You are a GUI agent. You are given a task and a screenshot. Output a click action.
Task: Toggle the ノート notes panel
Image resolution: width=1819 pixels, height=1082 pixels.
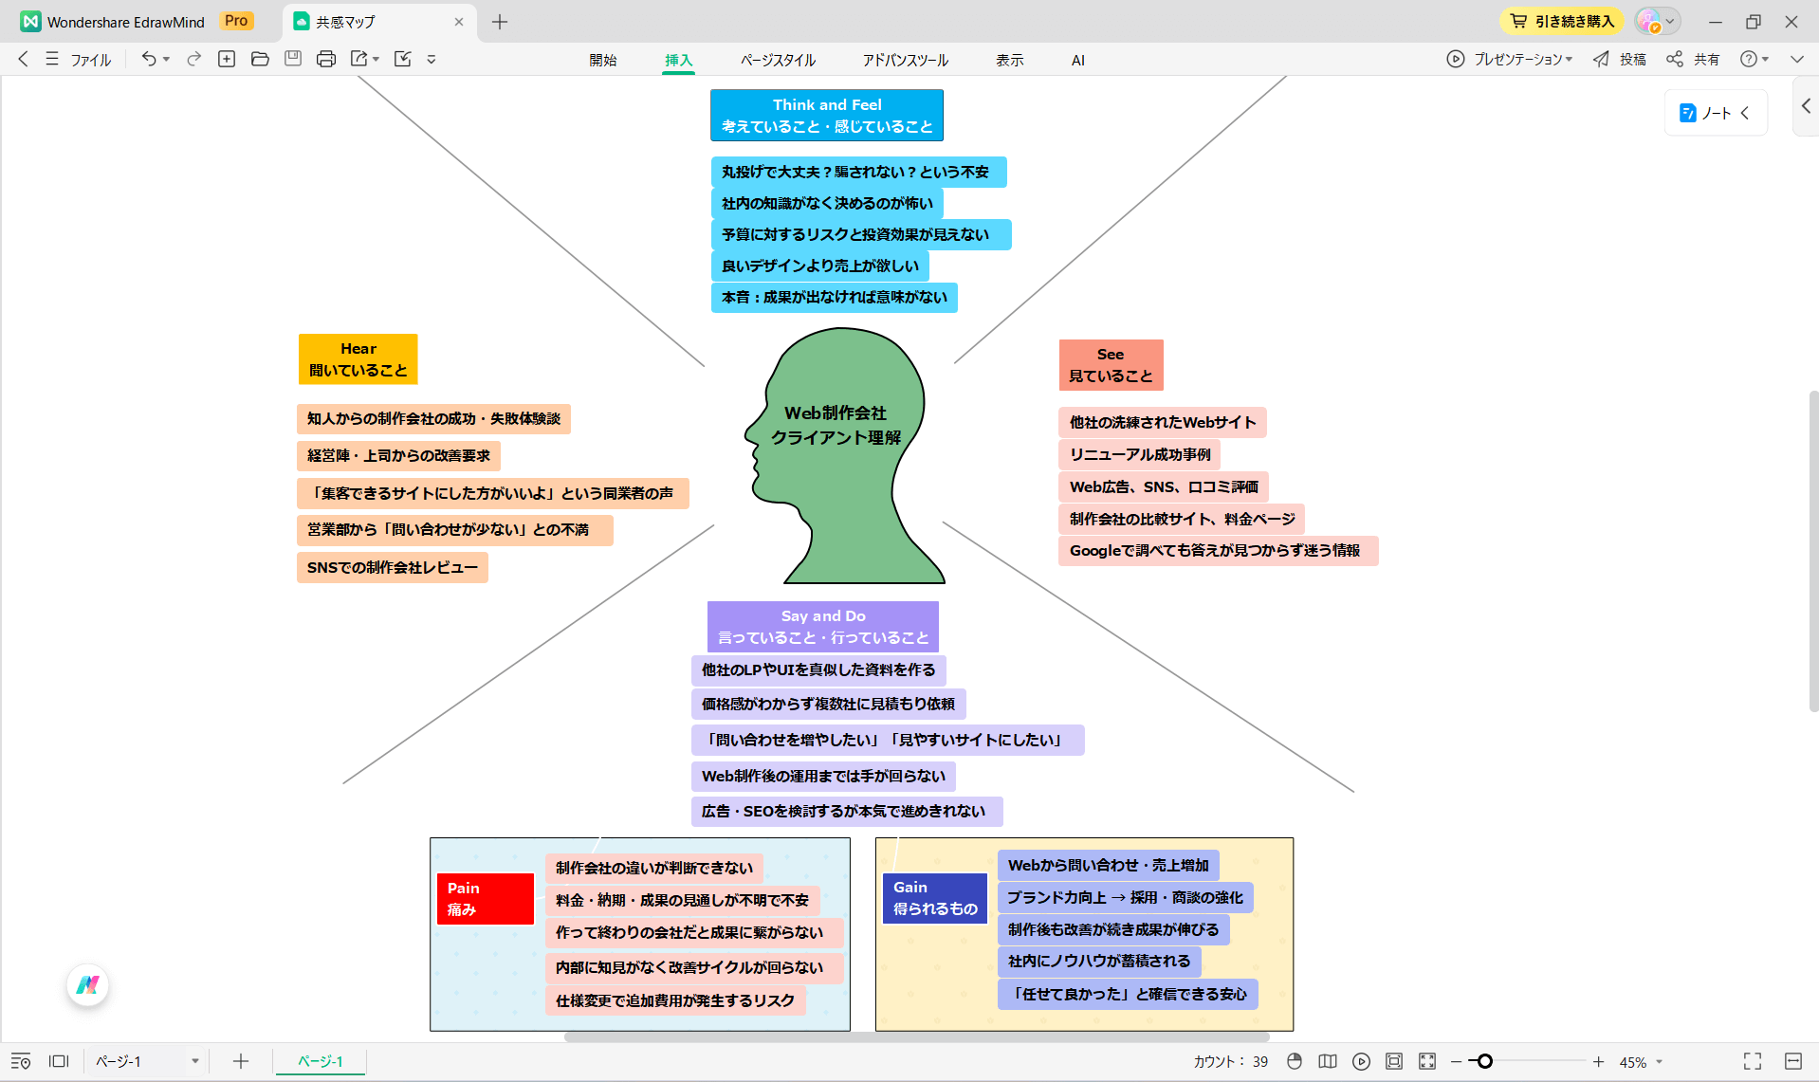1715,113
